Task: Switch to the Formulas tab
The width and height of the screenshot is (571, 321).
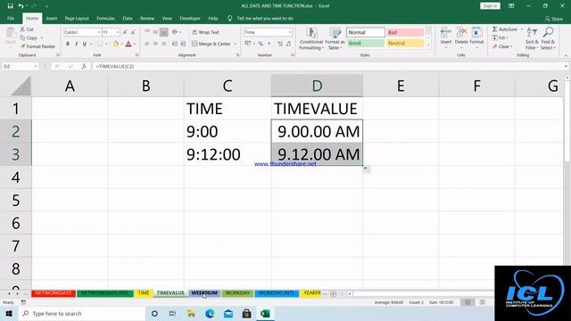Action: tap(105, 18)
